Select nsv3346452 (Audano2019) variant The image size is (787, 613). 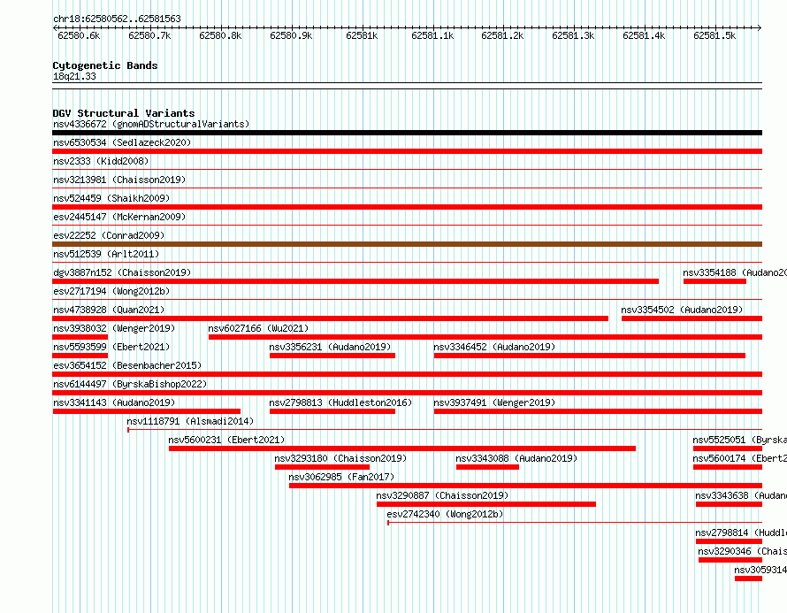point(494,347)
